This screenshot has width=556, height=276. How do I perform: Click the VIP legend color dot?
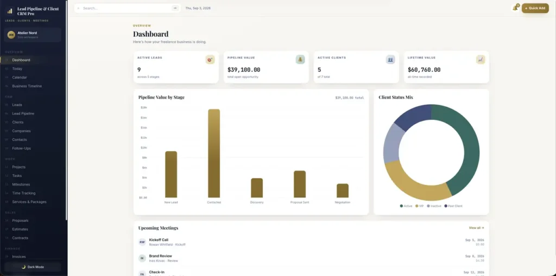click(x=416, y=206)
